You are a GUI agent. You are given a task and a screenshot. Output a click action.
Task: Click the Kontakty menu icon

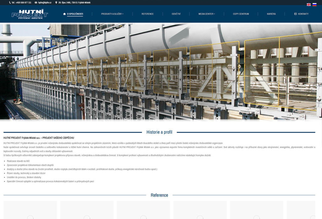296,14
